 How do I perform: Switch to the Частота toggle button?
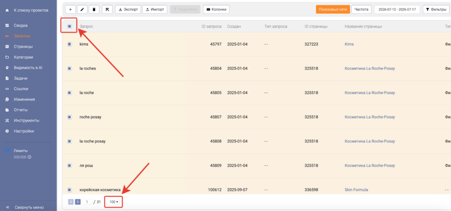[361, 9]
